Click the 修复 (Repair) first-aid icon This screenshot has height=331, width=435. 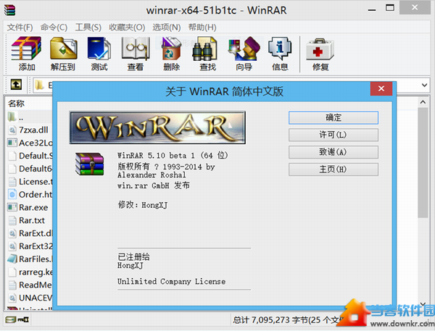[x=320, y=49]
